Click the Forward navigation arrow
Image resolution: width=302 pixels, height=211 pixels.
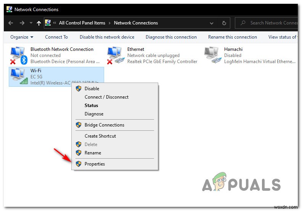point(22,23)
